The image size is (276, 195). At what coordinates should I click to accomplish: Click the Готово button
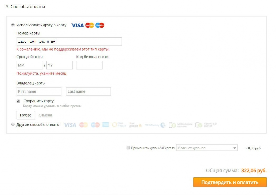click(x=26, y=115)
